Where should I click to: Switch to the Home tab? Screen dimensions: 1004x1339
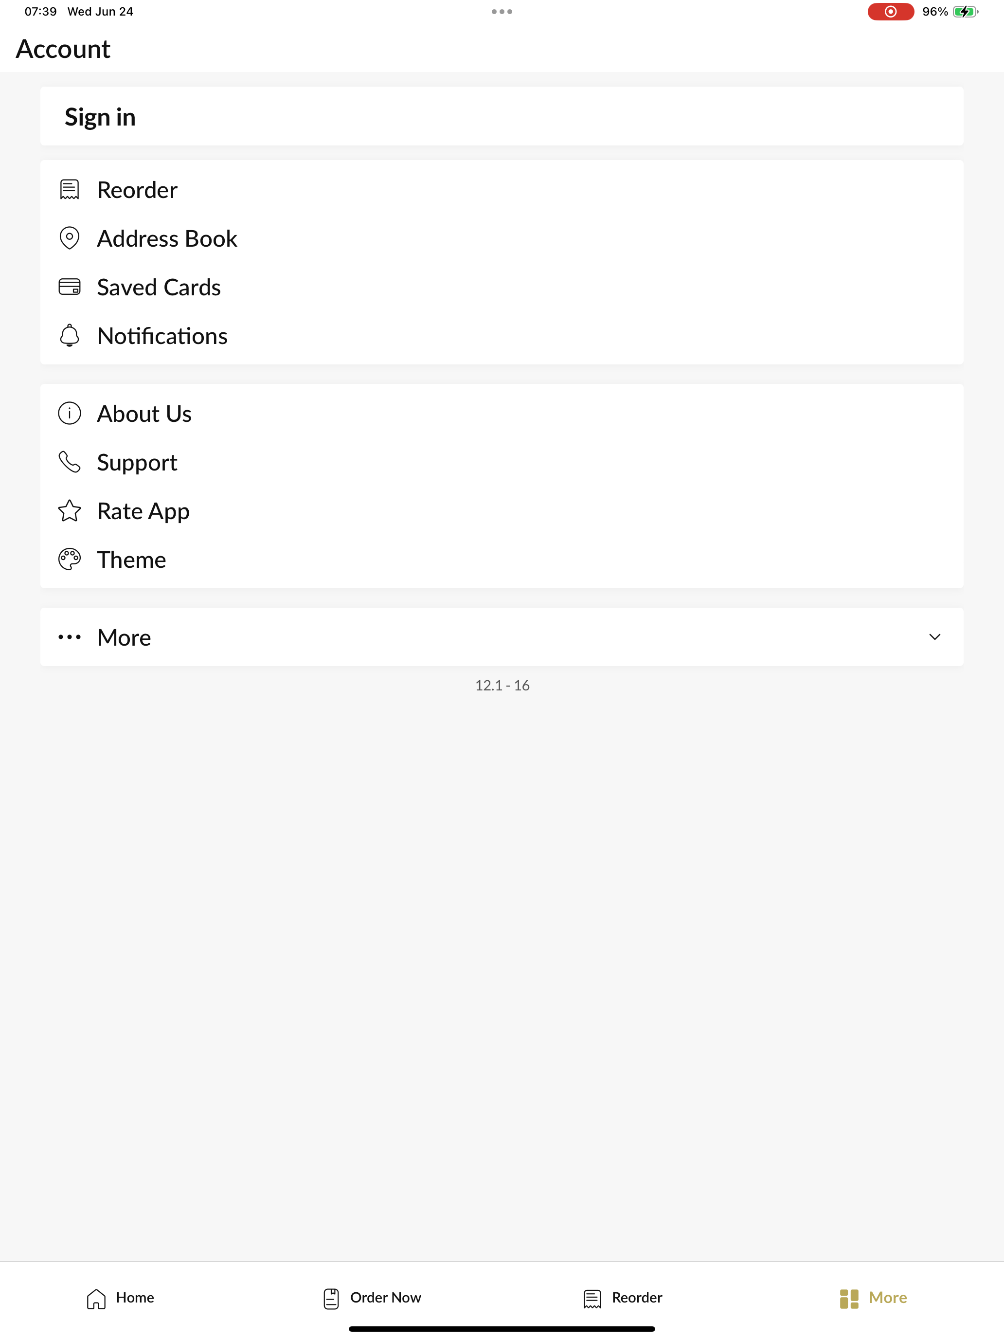point(120,1298)
